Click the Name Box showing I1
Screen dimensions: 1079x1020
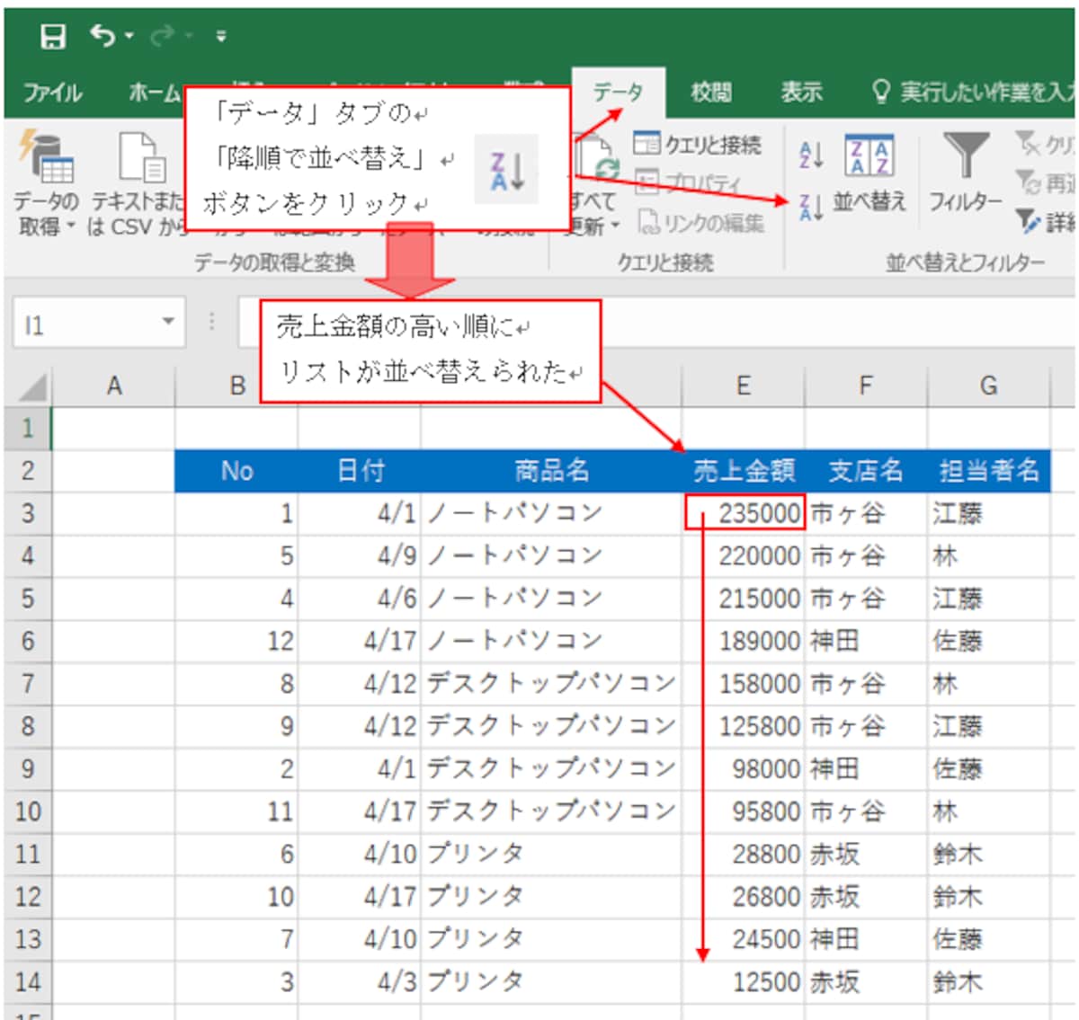coord(85,324)
